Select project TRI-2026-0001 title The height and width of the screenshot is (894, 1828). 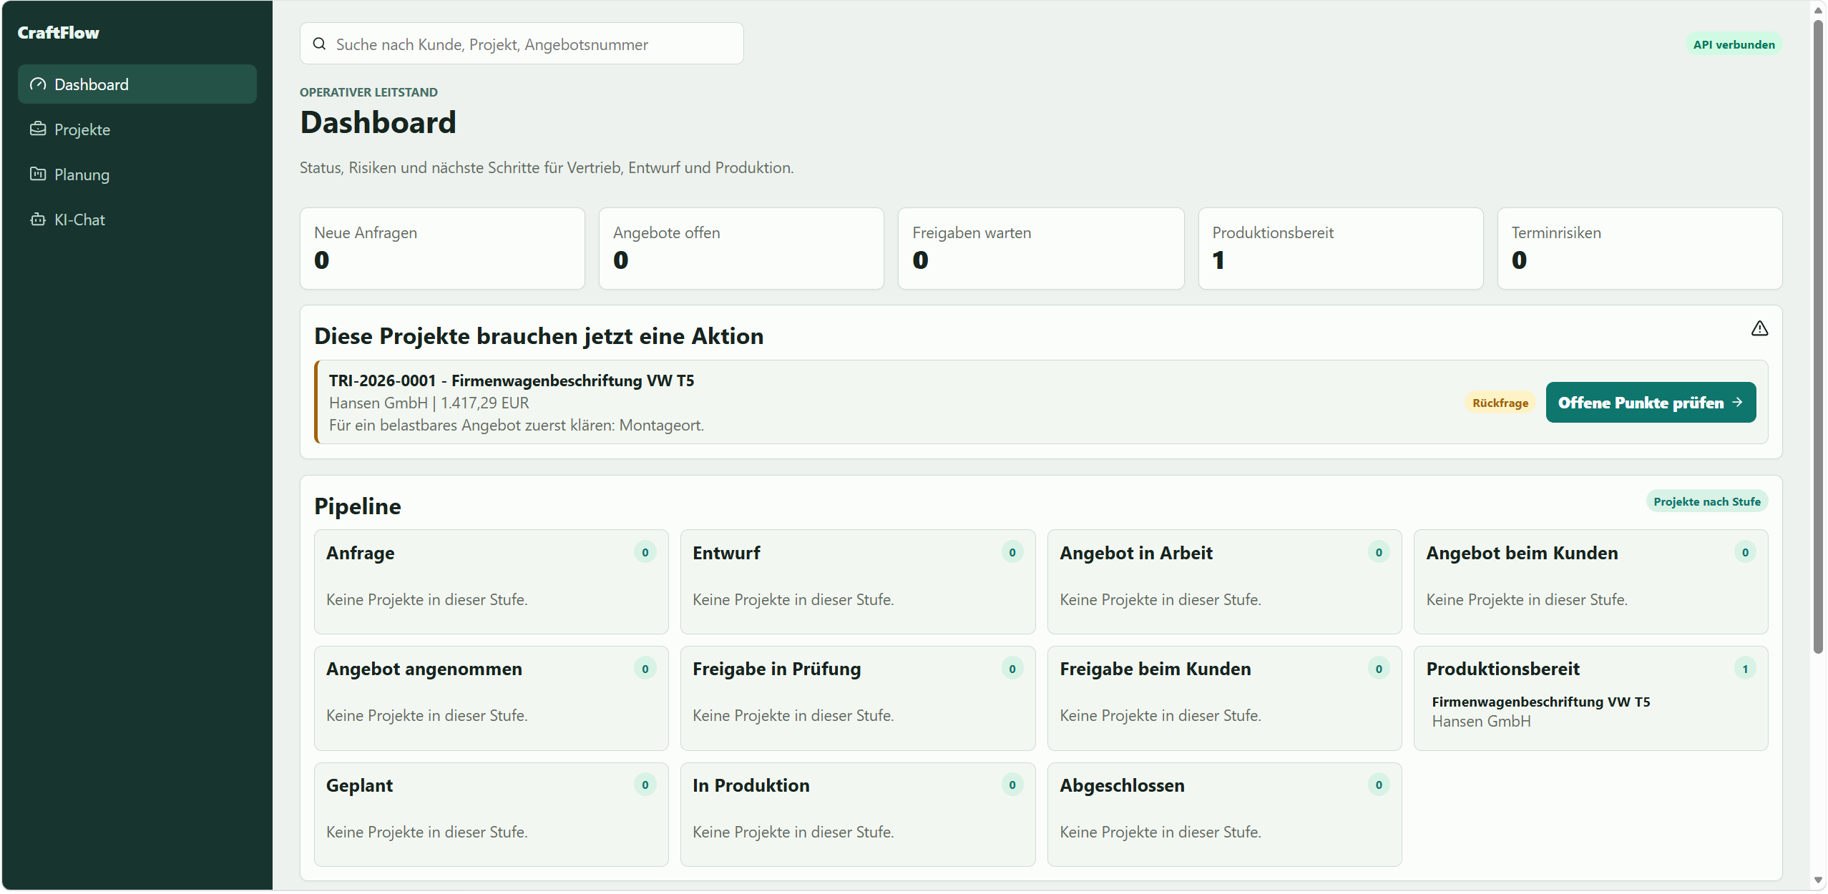(x=512, y=380)
